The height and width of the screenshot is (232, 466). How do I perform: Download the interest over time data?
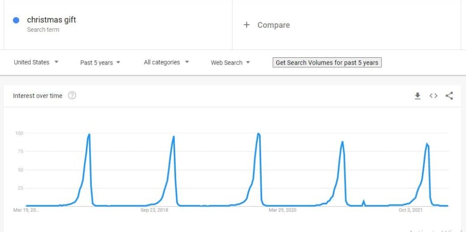pyautogui.click(x=418, y=96)
